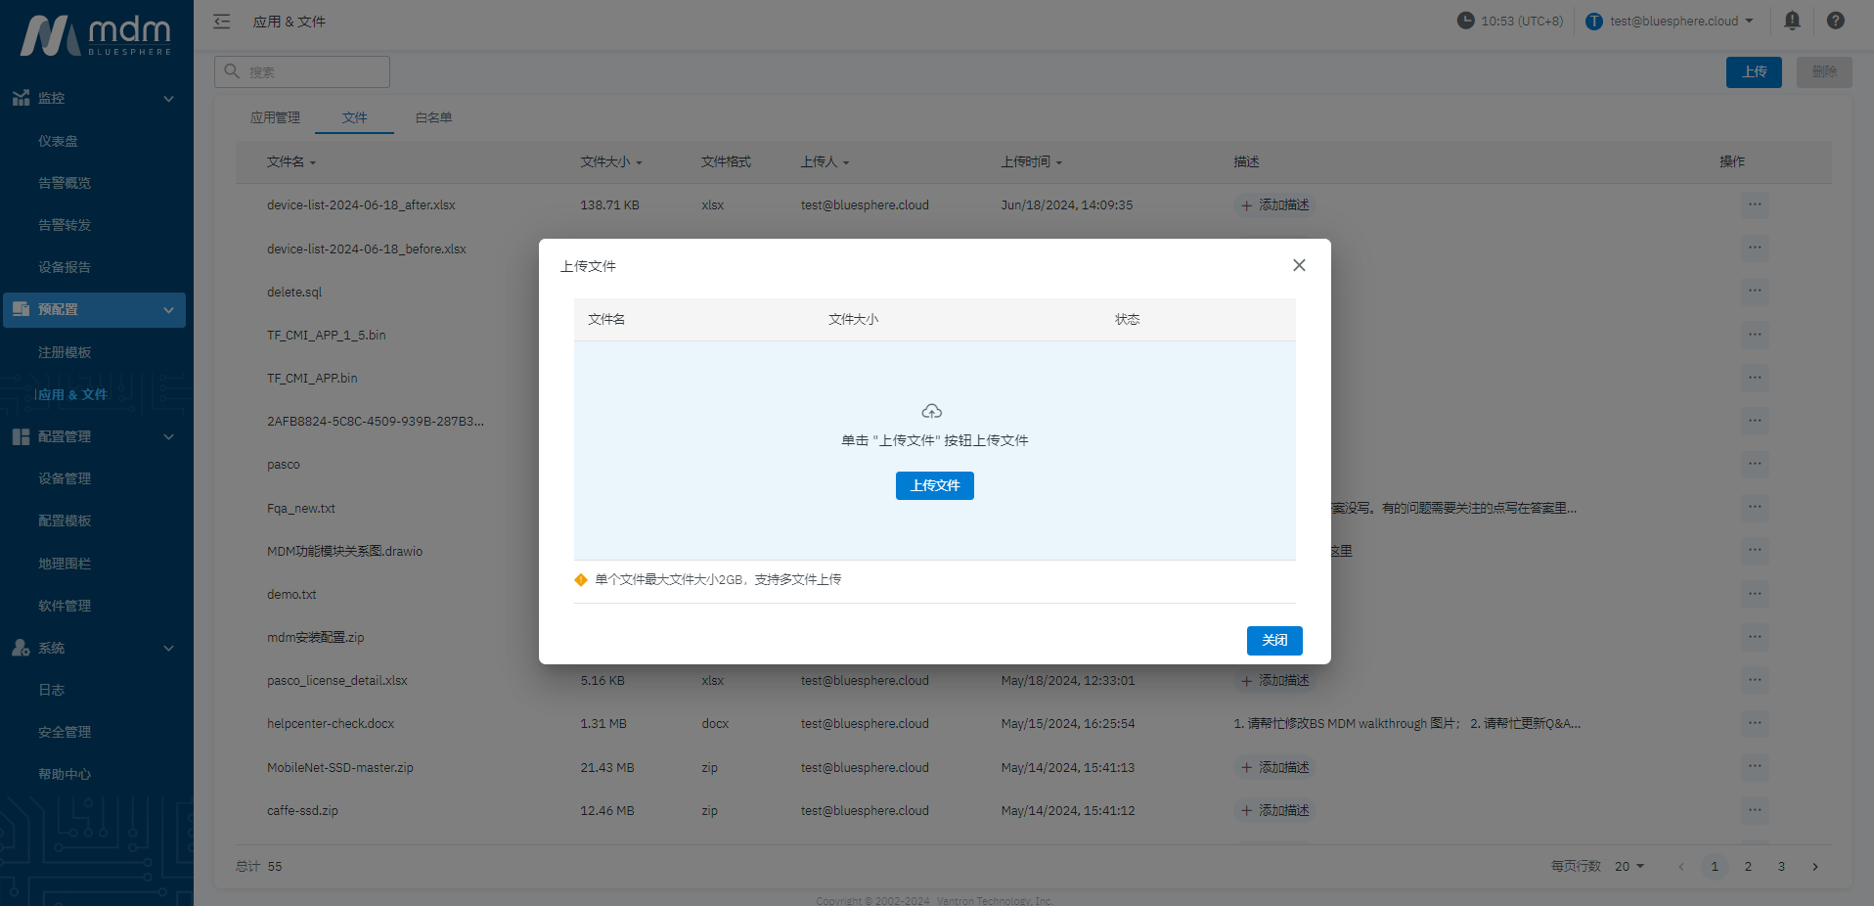
Task: Open the rows-per-page dropdown showing 20
Action: point(1629,867)
